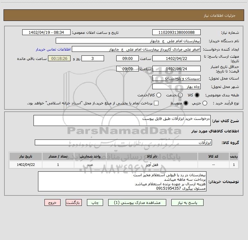This screenshot has height=240, width=248.
Task: Click the خروج exit button
Action: [x=52, y=203]
